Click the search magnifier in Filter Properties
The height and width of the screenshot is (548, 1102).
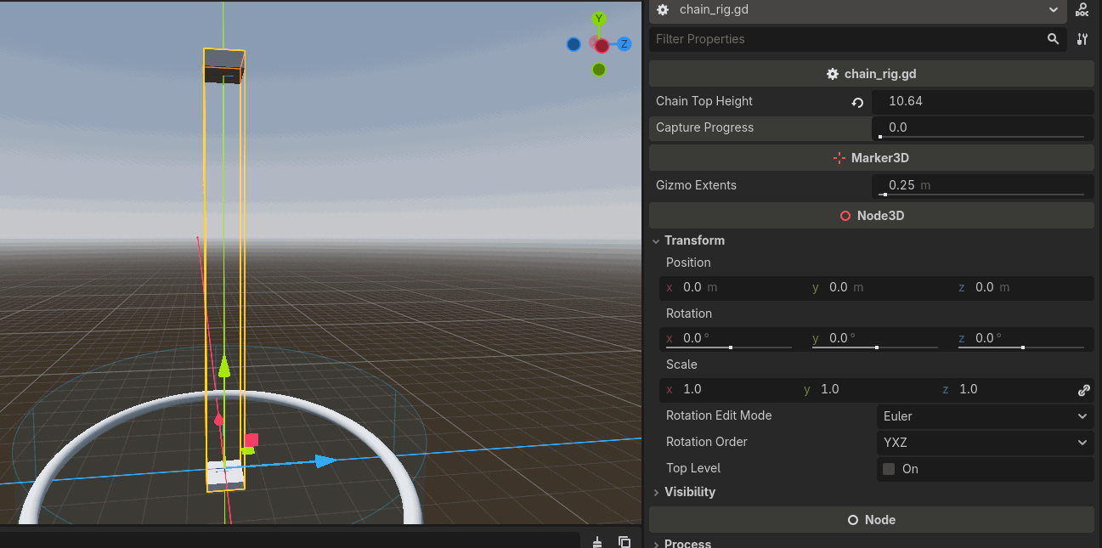click(1053, 39)
